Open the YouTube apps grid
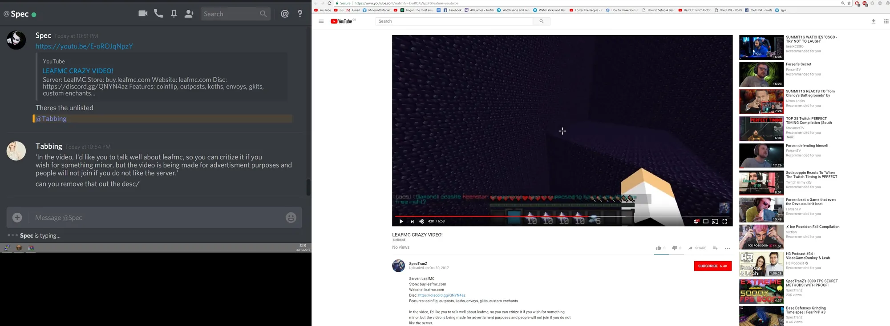 [886, 21]
